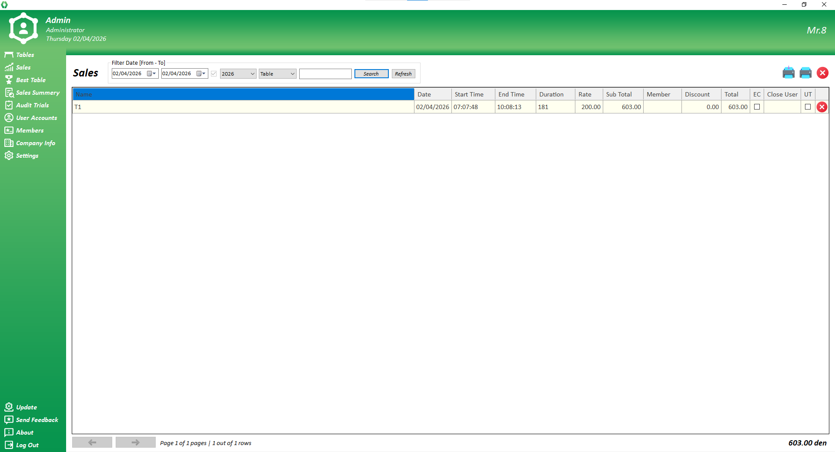Go to previous page arrow
The height and width of the screenshot is (452, 835).
pyautogui.click(x=92, y=442)
